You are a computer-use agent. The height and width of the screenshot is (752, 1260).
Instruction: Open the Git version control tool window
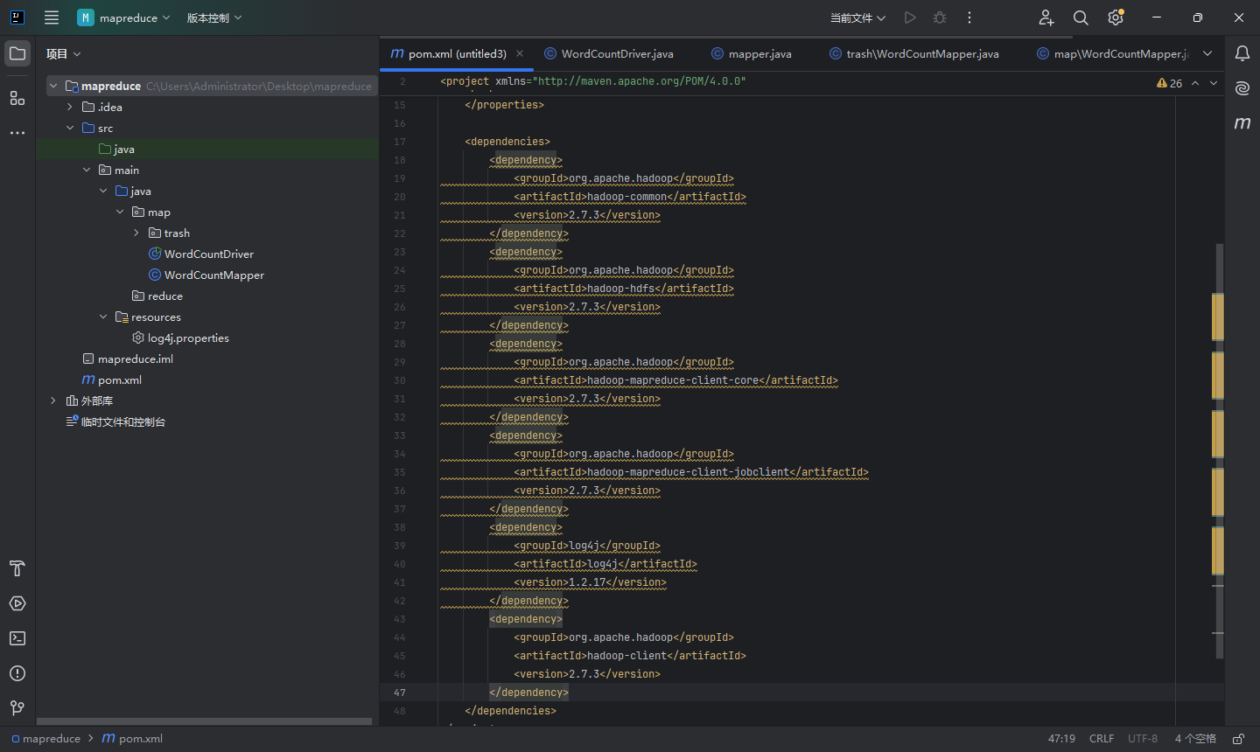(x=17, y=708)
